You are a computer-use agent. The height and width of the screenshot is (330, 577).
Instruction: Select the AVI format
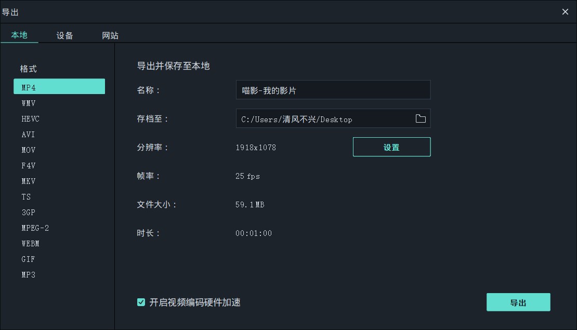click(59, 134)
